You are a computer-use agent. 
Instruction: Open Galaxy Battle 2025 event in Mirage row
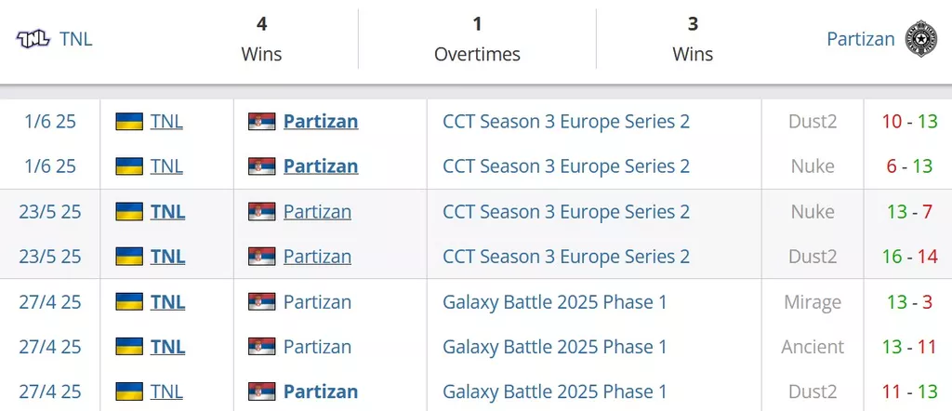pyautogui.click(x=554, y=301)
